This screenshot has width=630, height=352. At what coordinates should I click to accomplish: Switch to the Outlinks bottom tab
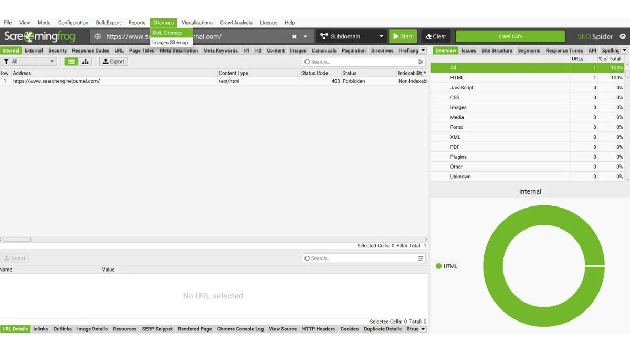(62, 329)
